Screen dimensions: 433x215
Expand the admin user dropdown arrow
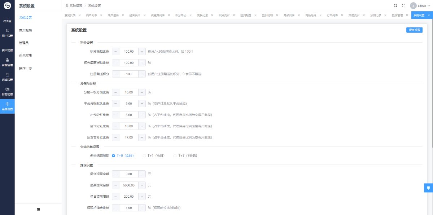pyautogui.click(x=429, y=6)
